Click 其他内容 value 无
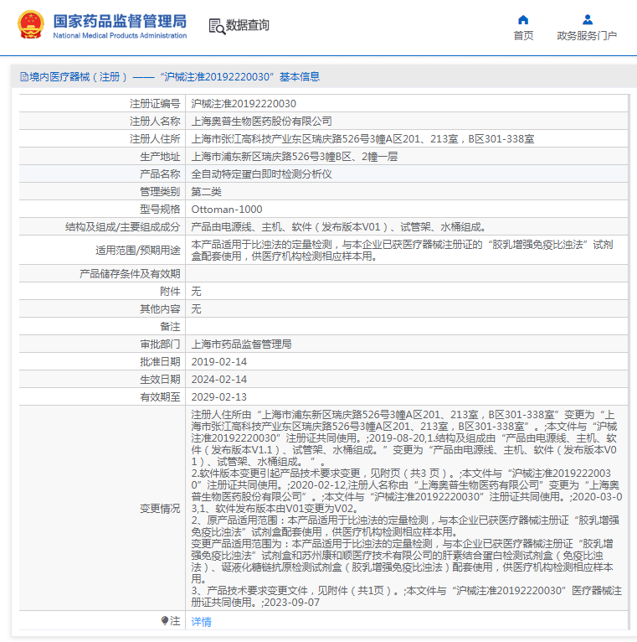 point(196,308)
